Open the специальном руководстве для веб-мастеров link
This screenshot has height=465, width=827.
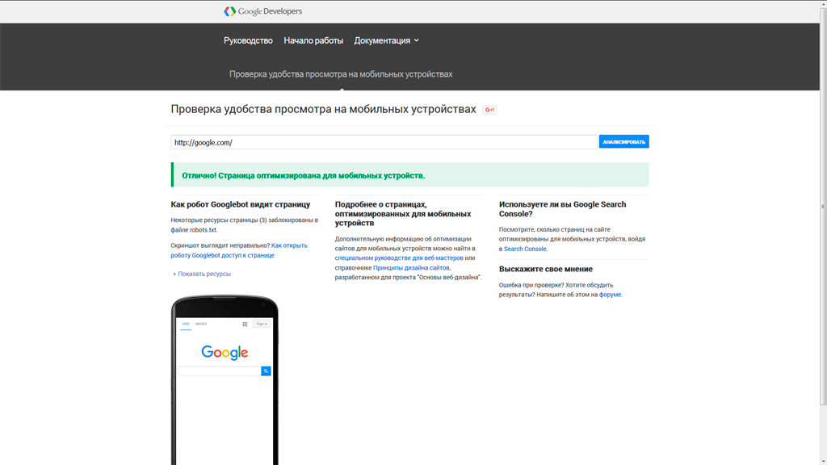tap(399, 258)
